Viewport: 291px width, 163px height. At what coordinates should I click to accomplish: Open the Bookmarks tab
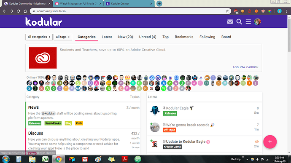pyautogui.click(x=184, y=37)
